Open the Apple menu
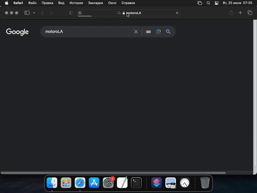 tap(7, 3)
